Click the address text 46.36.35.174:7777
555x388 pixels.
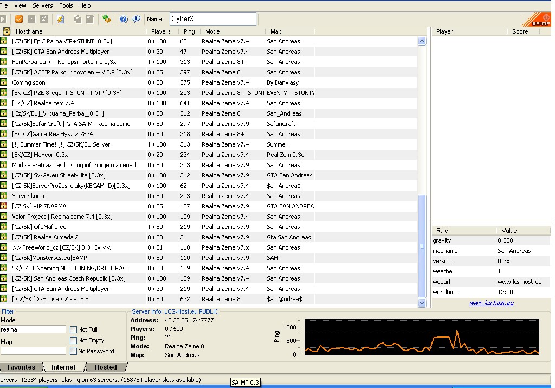[x=189, y=320]
